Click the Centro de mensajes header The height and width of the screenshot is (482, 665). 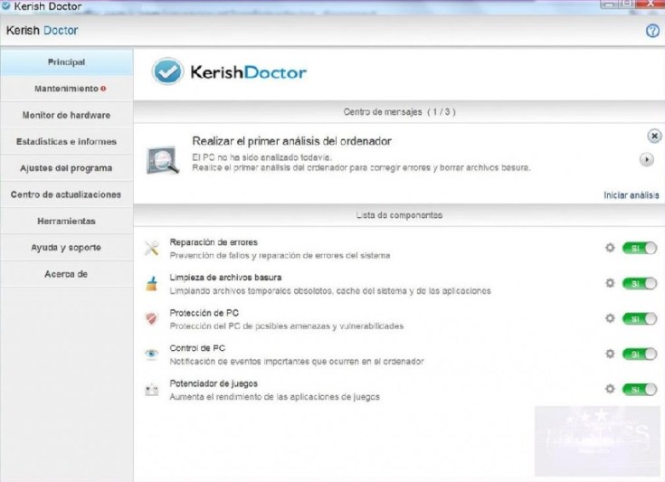tap(399, 112)
